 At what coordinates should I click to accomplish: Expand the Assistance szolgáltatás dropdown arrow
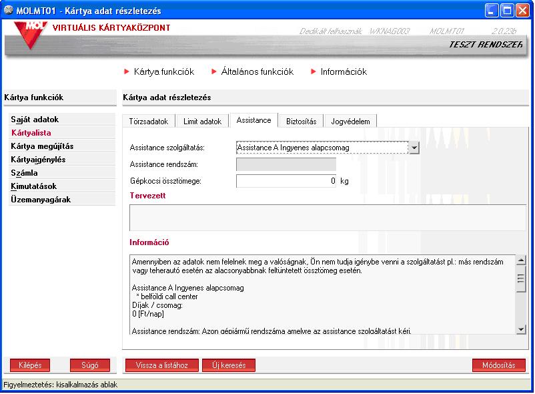[414, 148]
